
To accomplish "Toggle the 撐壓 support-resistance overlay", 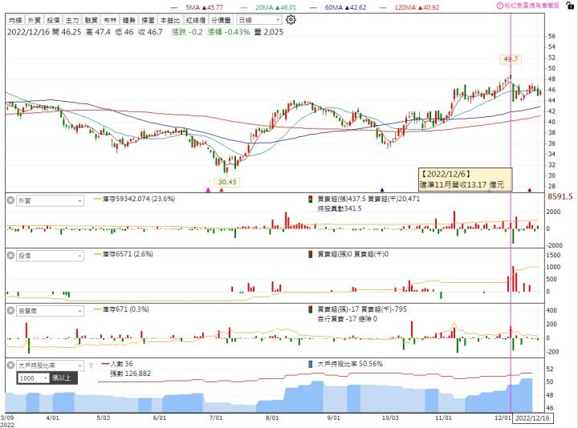I will tap(148, 20).
